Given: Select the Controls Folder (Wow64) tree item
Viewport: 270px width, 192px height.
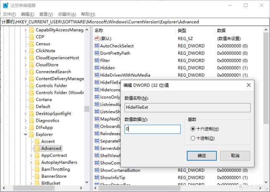Looking at the screenshot, I should click(60, 93).
